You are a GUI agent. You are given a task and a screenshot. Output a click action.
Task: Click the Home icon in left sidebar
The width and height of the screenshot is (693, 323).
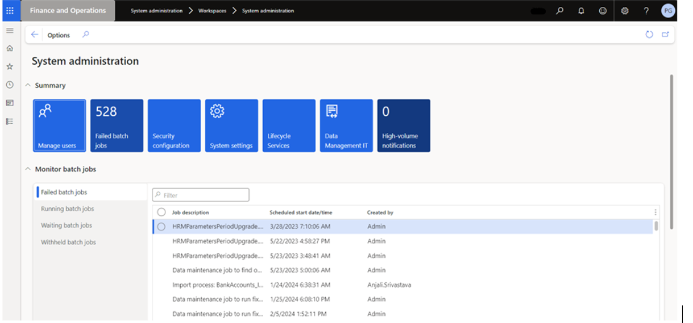10,49
